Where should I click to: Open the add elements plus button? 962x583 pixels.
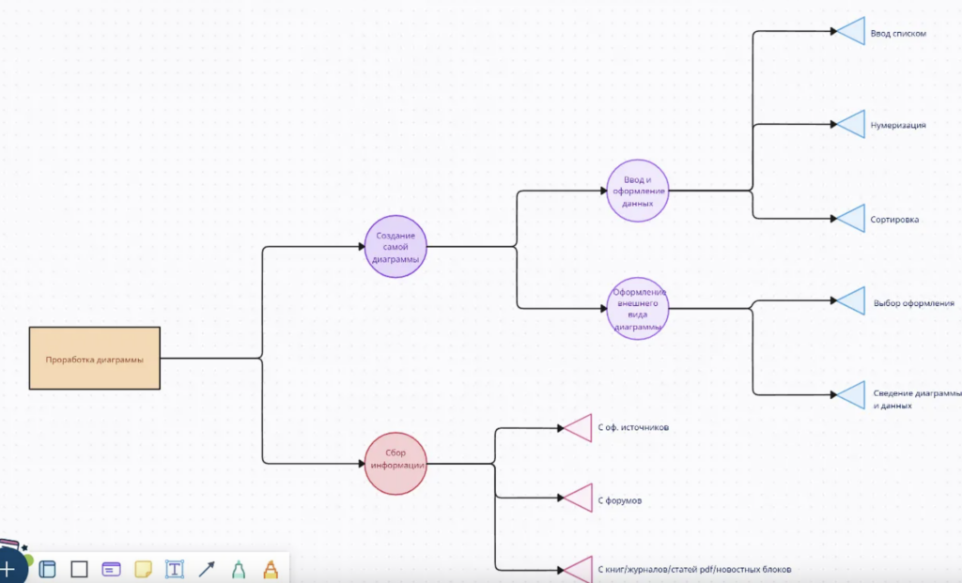tap(8, 569)
